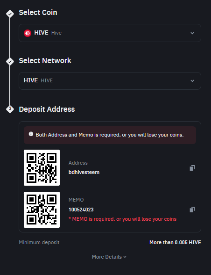
Task: Click the Select Network step checkmark diamond
Action: (x=10, y=62)
